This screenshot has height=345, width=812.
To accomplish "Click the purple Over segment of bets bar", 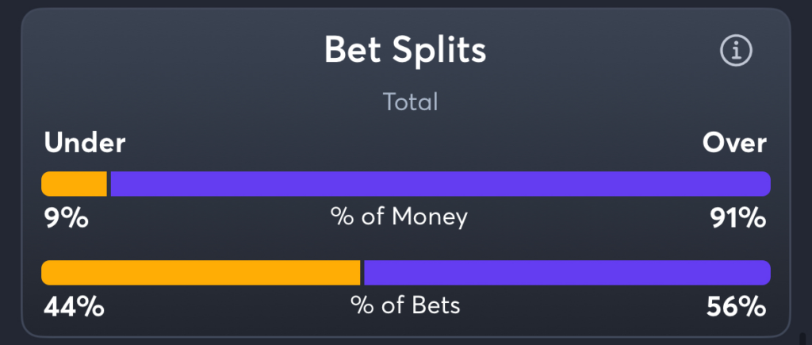I will 566,273.
